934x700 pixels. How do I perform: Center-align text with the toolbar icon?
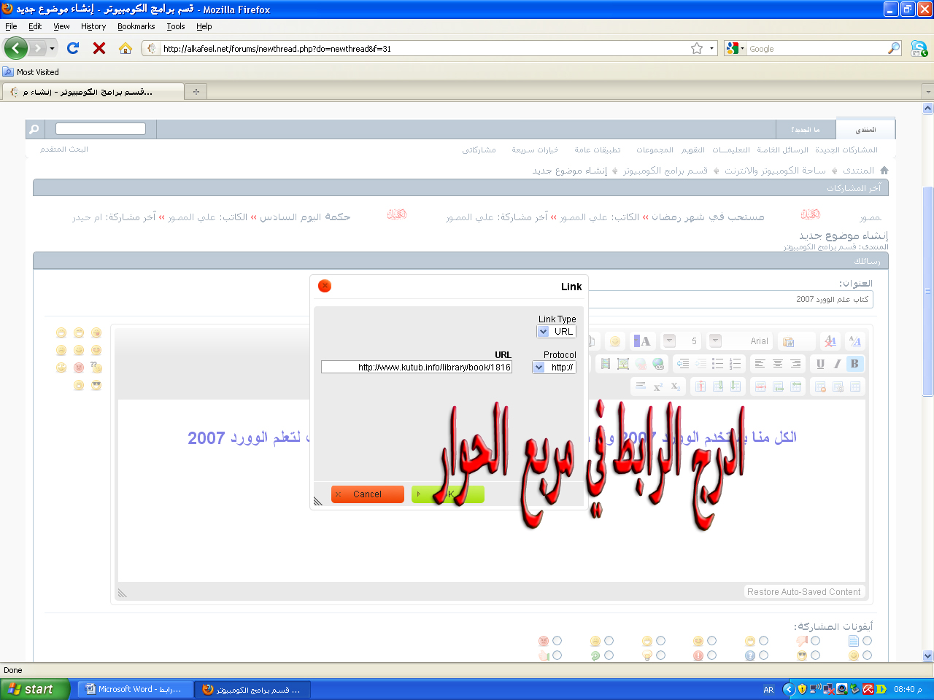coord(777,364)
